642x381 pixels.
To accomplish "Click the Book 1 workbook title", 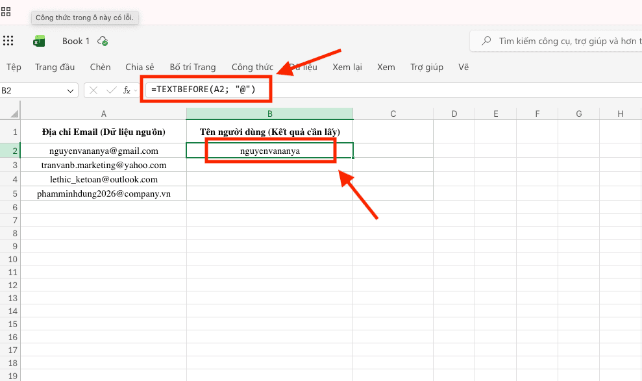I will tap(76, 41).
